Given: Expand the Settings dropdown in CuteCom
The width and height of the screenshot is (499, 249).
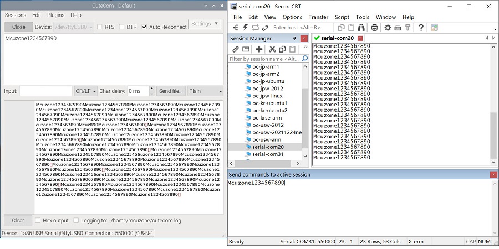Looking at the screenshot, I should (x=205, y=24).
